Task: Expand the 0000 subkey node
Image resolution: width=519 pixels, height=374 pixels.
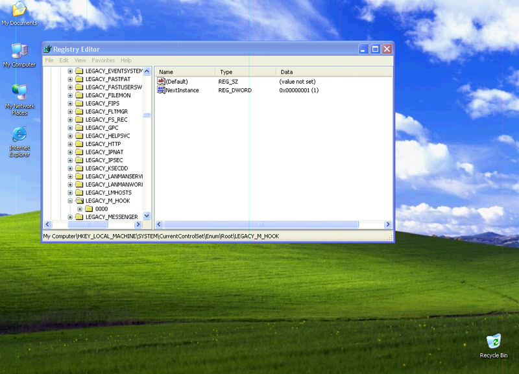Action: (x=80, y=209)
